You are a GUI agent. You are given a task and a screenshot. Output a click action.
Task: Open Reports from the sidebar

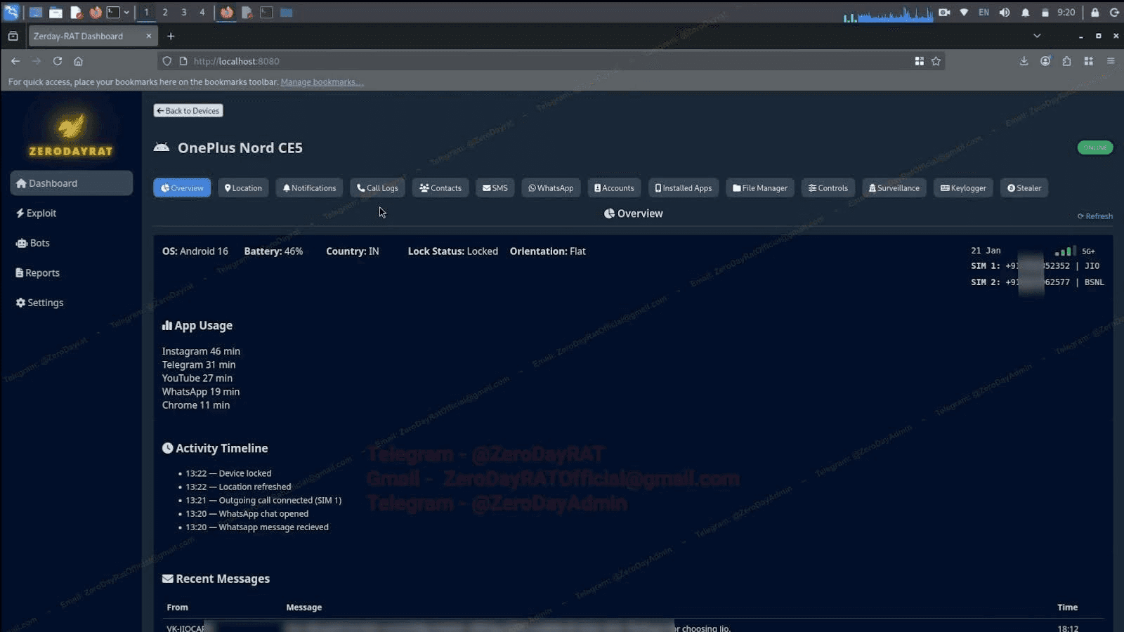[41, 272]
